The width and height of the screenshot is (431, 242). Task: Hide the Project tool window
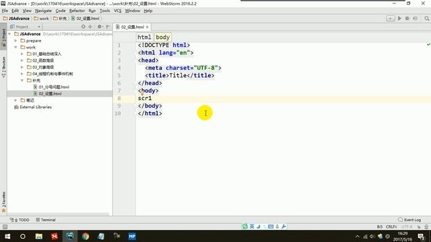(x=108, y=27)
